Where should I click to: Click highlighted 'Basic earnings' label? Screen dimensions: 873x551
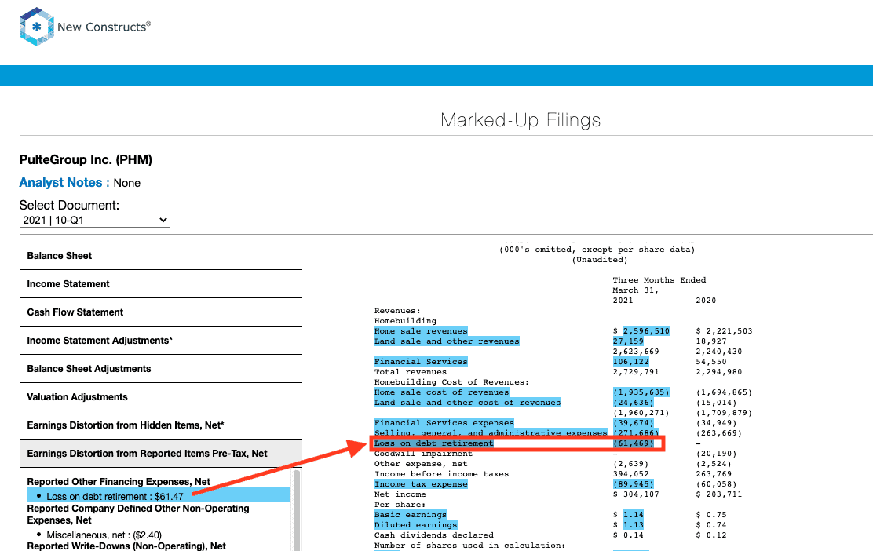(x=411, y=515)
